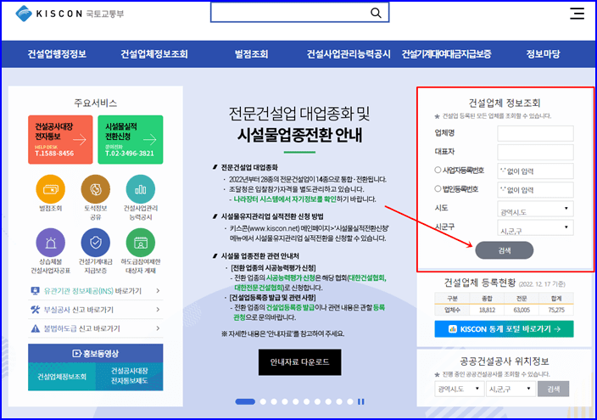Image resolution: width=597 pixels, height=420 pixels.
Task: Open 상습체불 건설사업자공표 purple icon
Action: pyautogui.click(x=51, y=243)
